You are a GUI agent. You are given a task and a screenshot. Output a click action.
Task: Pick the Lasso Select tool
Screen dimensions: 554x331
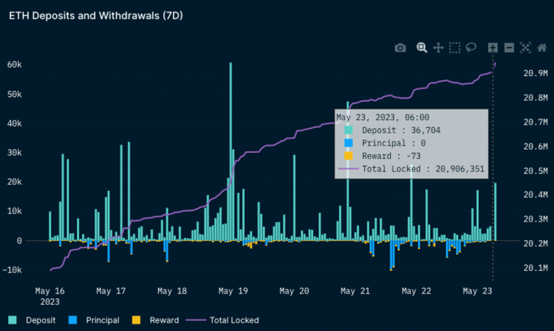click(471, 48)
